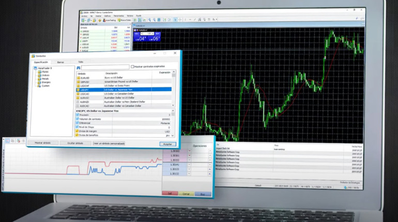This screenshot has width=398, height=222.
Task: Click first toolbar icon in depth of market window
Action: coord(7,140)
